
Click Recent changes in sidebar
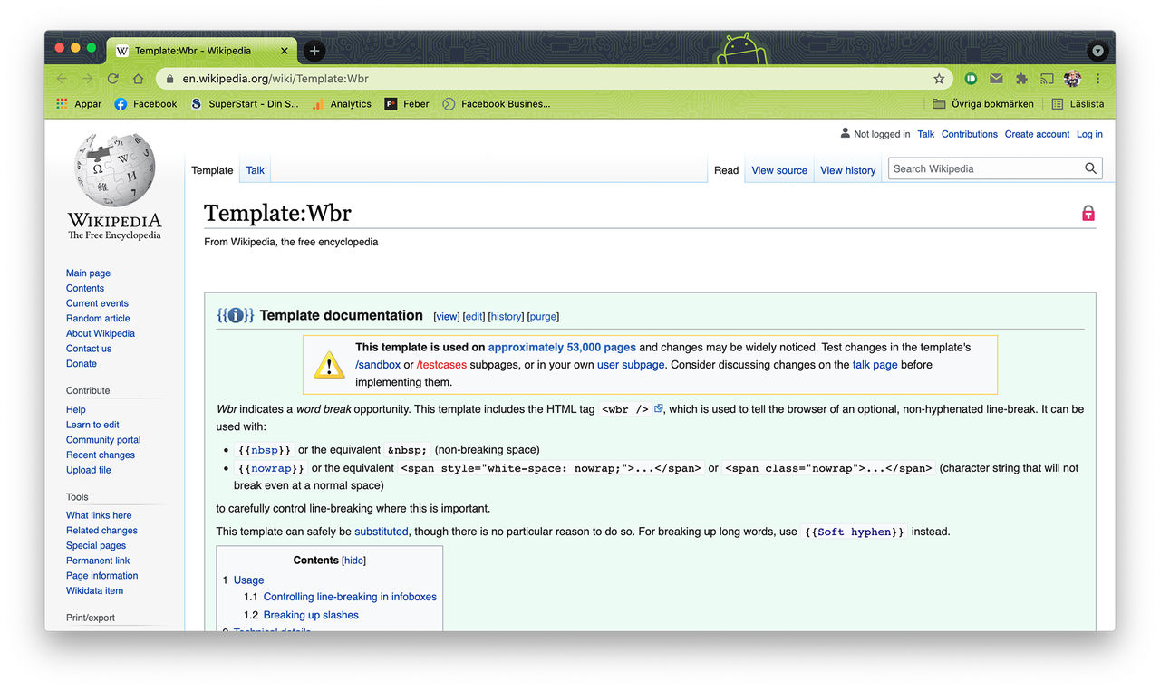coord(101,455)
